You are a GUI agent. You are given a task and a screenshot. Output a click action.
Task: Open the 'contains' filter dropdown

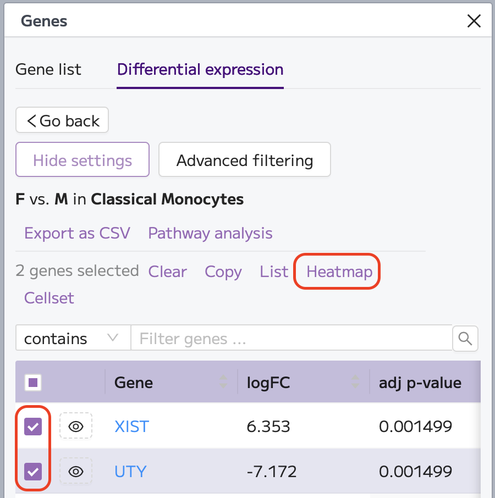[73, 338]
